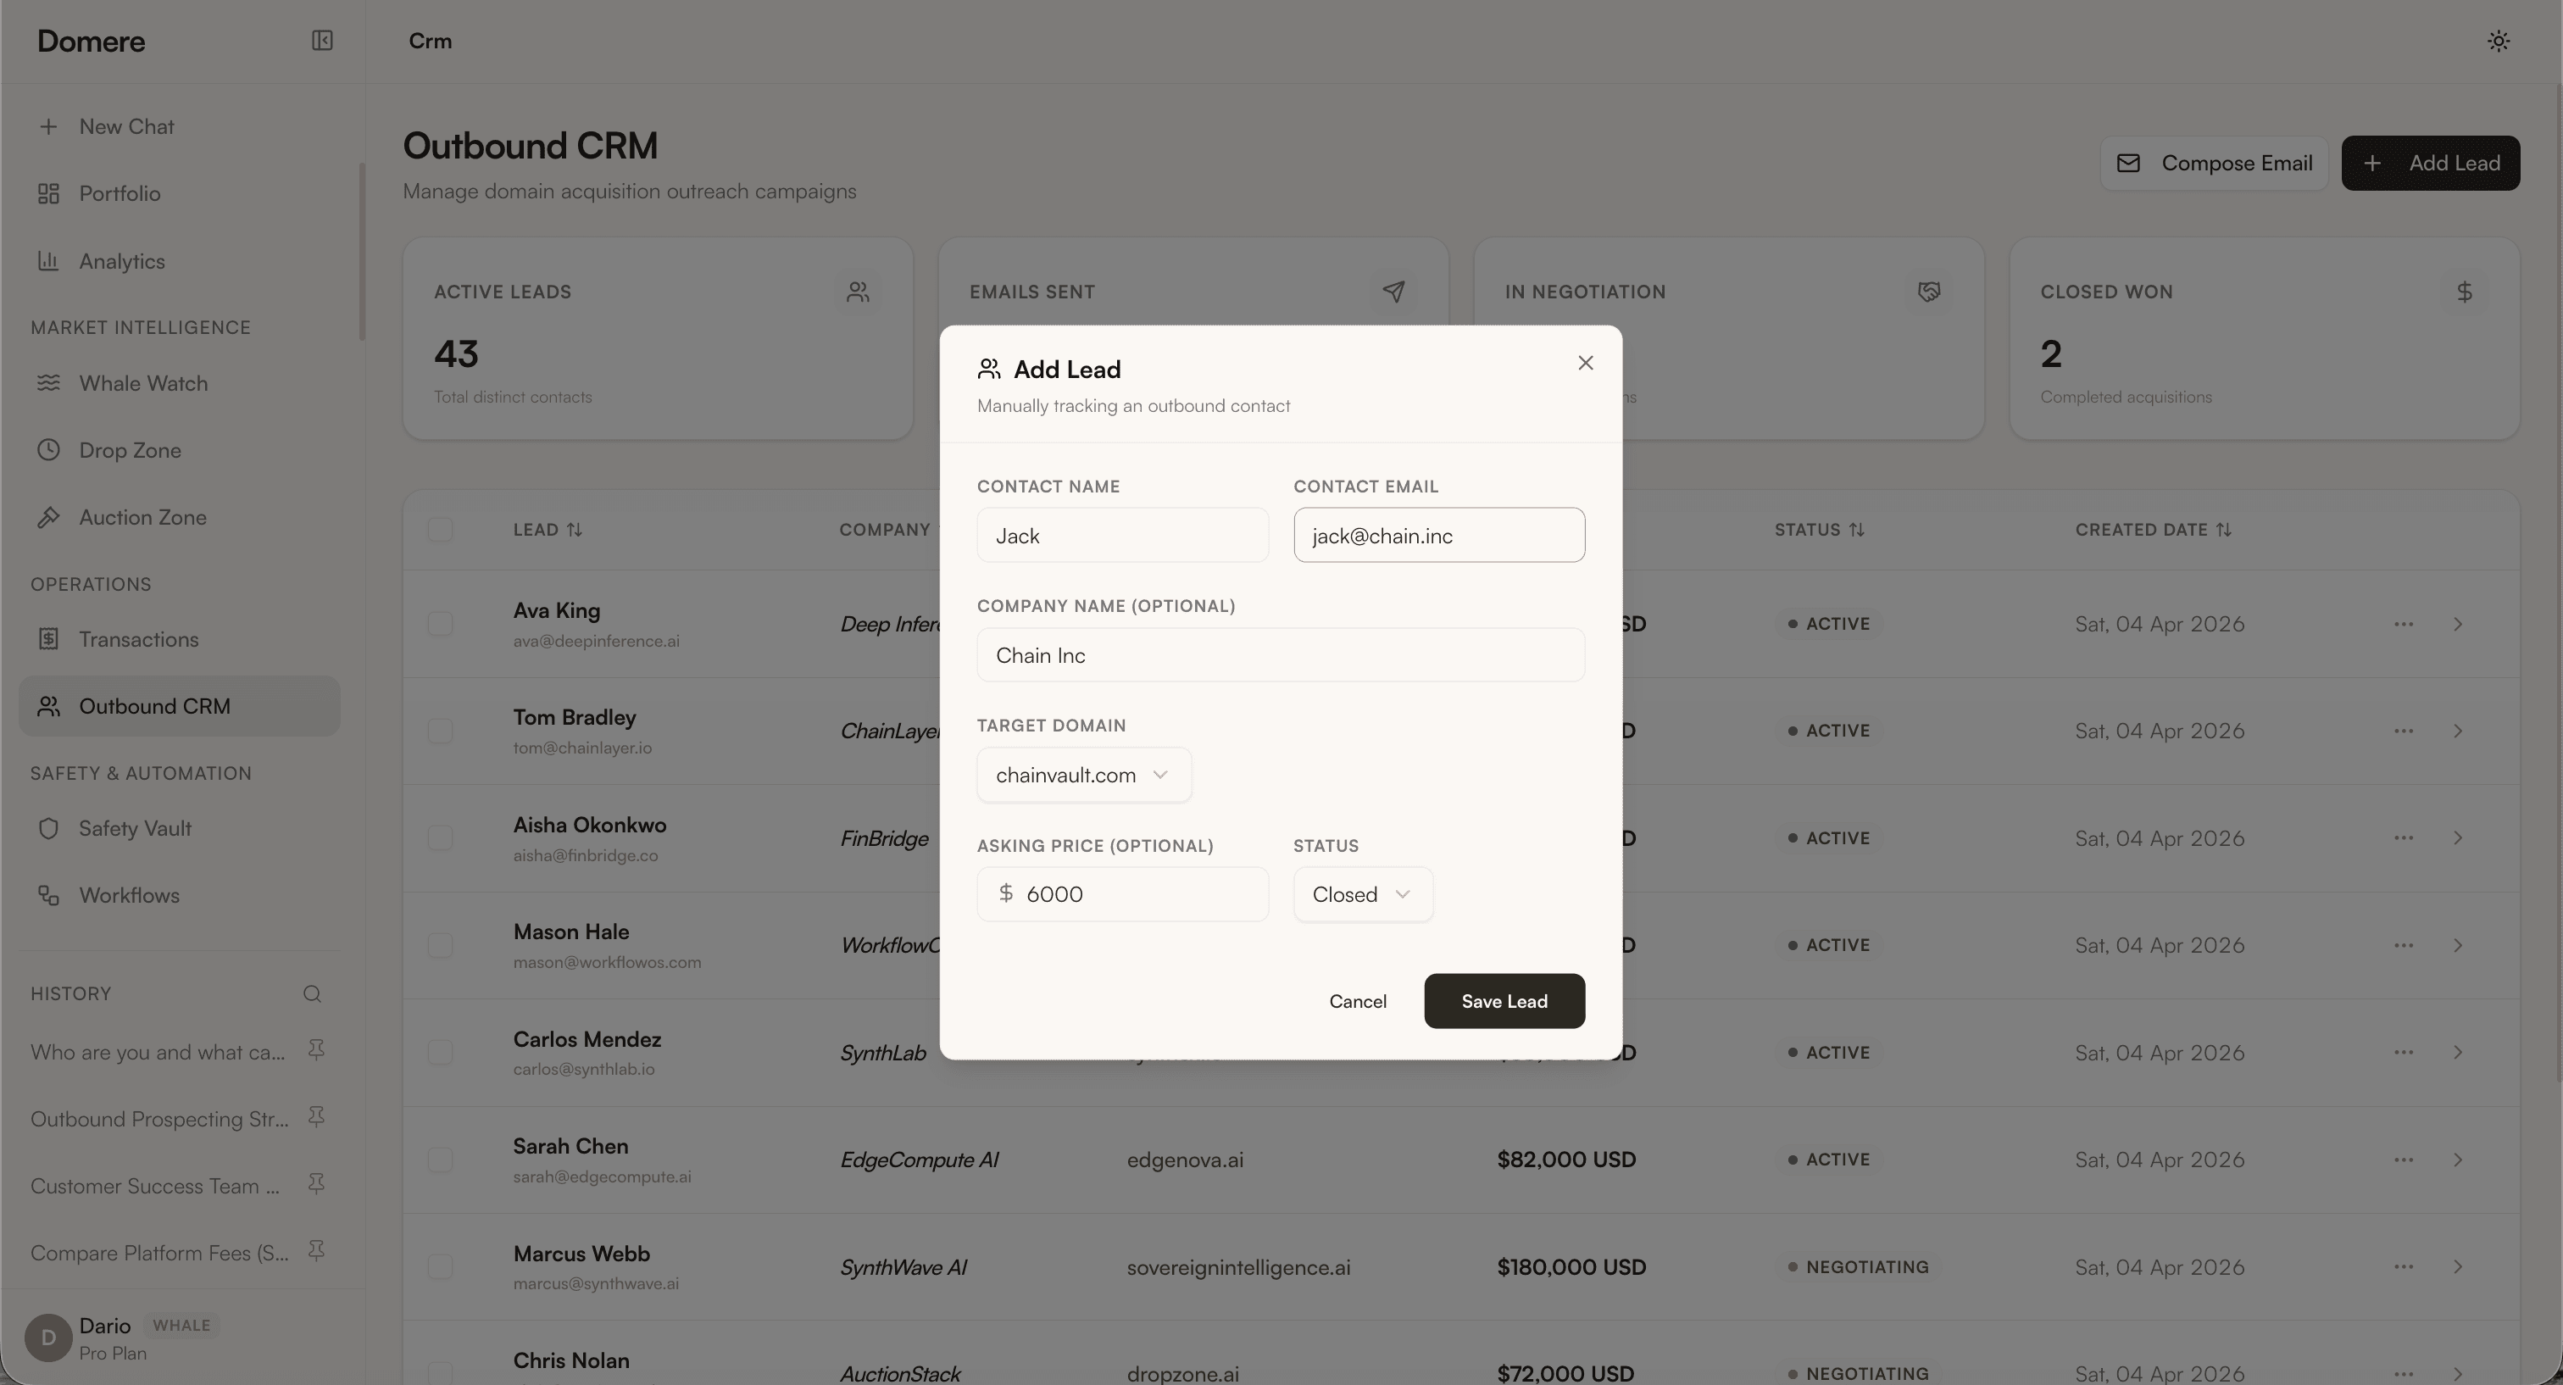Open the Target Domain dropdown

tap(1083, 775)
